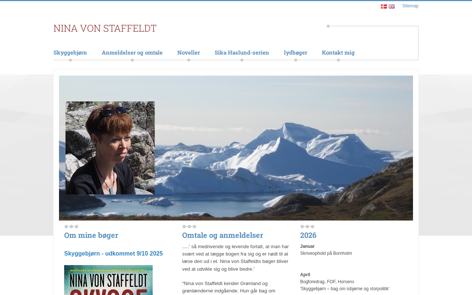This screenshot has width=472, height=295.
Task: Click the dot marker under Noveller
Action: click(189, 60)
